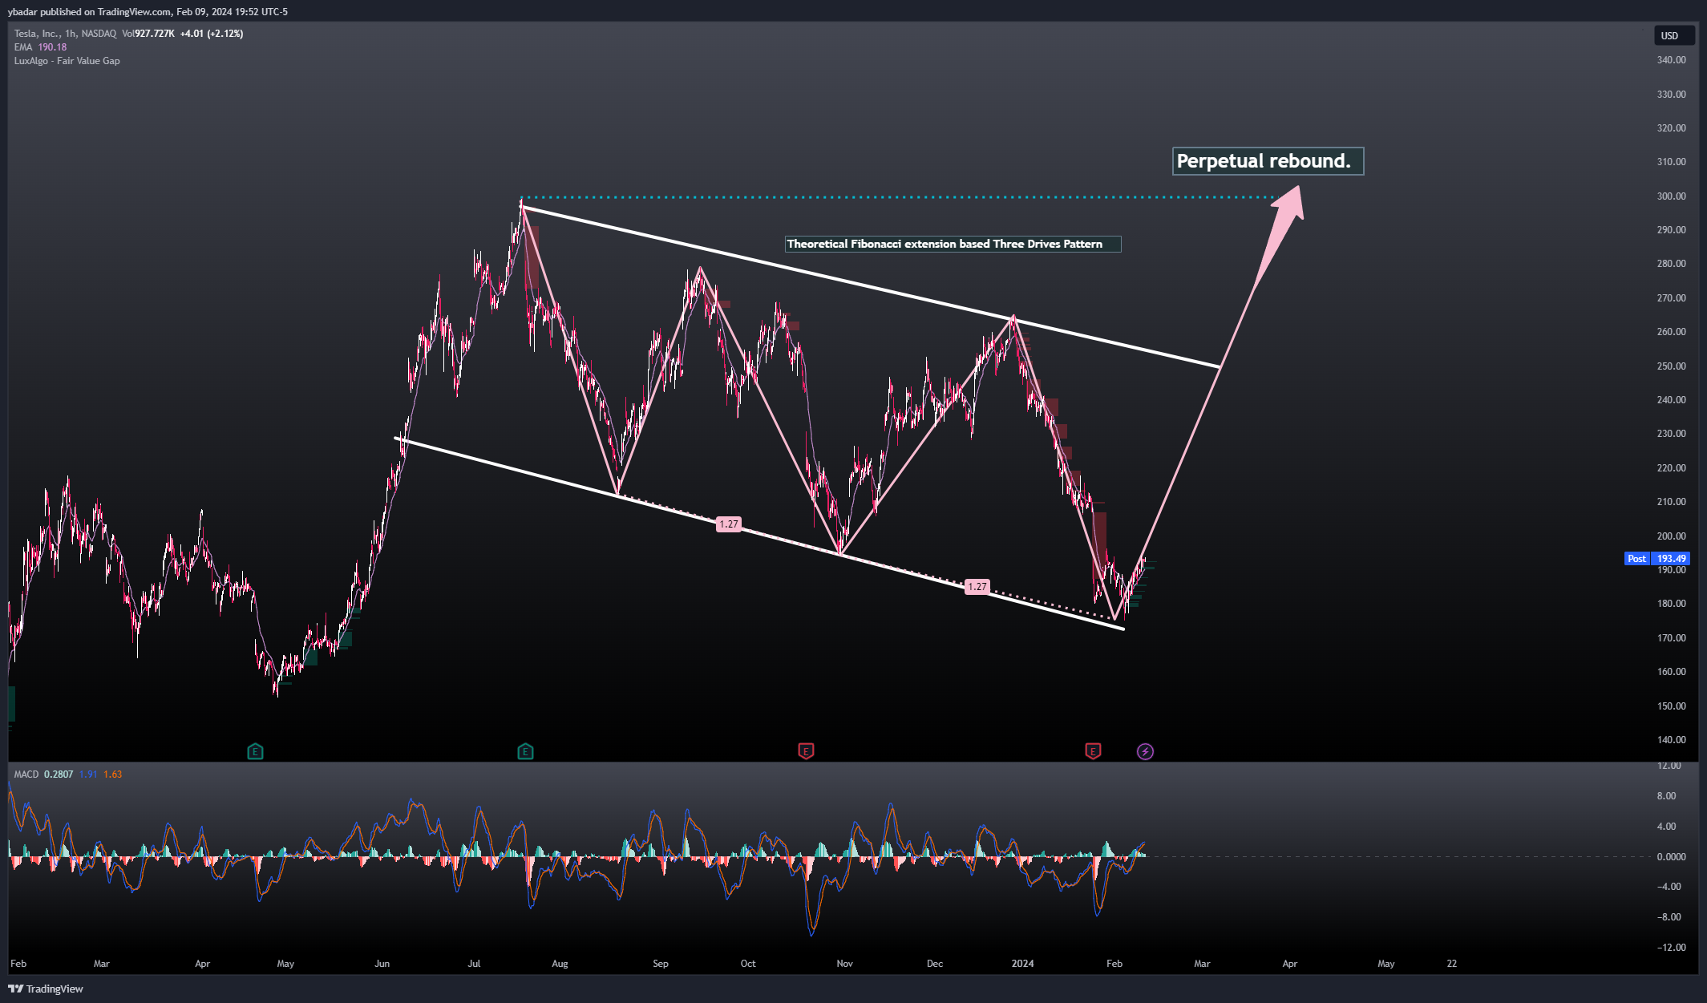This screenshot has width=1707, height=1003.
Task: Click the Nov time axis label
Action: pos(845,964)
